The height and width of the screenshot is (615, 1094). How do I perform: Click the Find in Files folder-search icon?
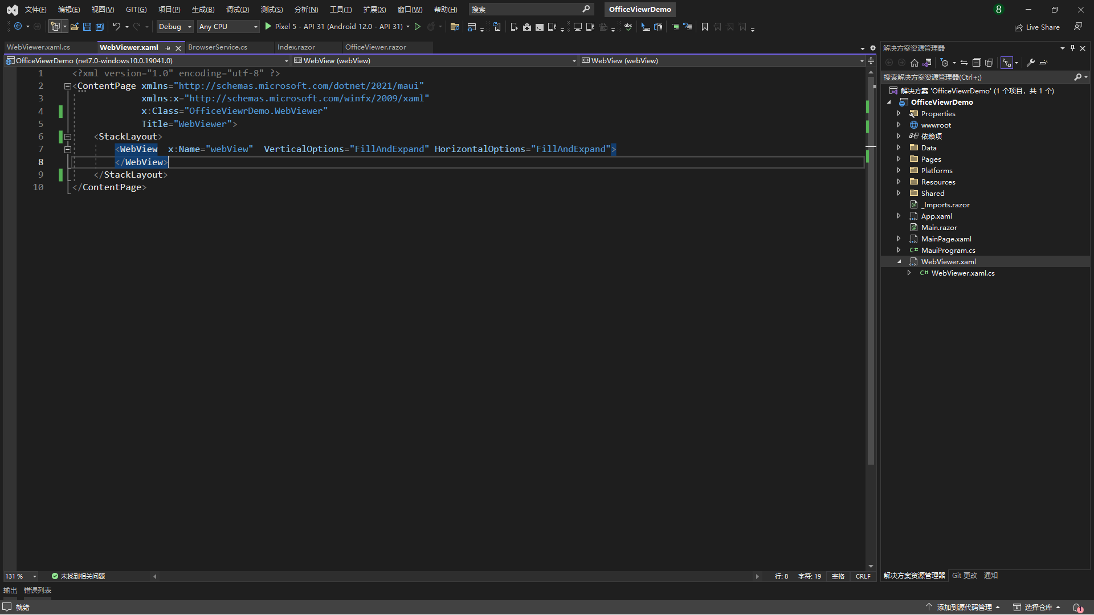454,27
